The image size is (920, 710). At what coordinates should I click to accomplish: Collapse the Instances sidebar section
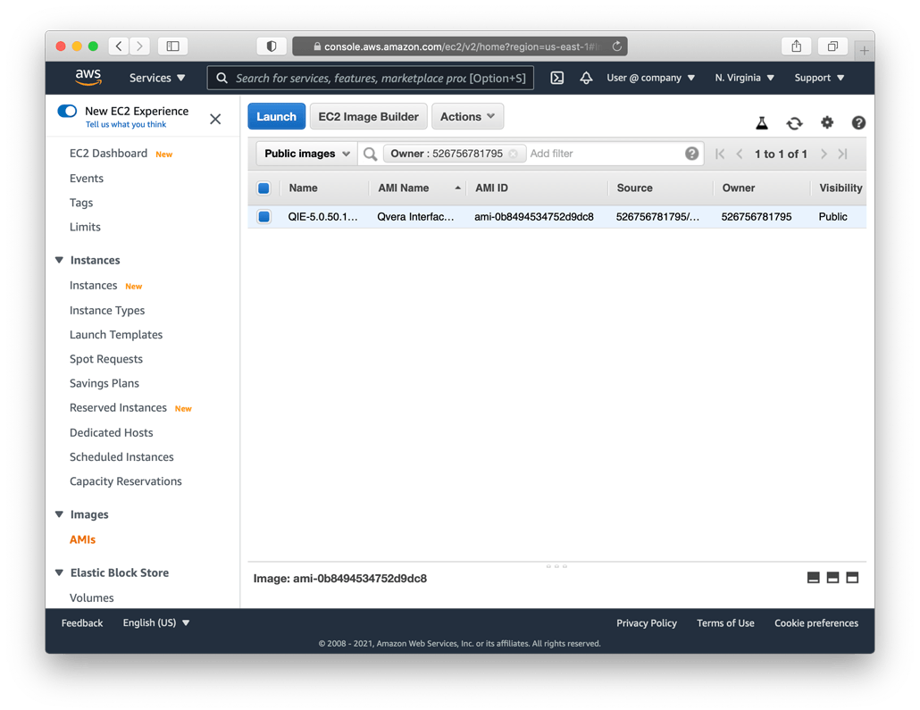[x=59, y=260]
